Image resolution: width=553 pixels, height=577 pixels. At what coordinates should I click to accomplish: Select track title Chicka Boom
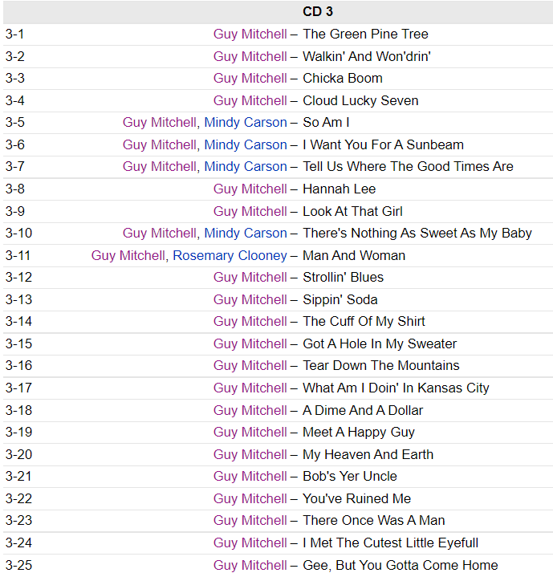point(343,79)
